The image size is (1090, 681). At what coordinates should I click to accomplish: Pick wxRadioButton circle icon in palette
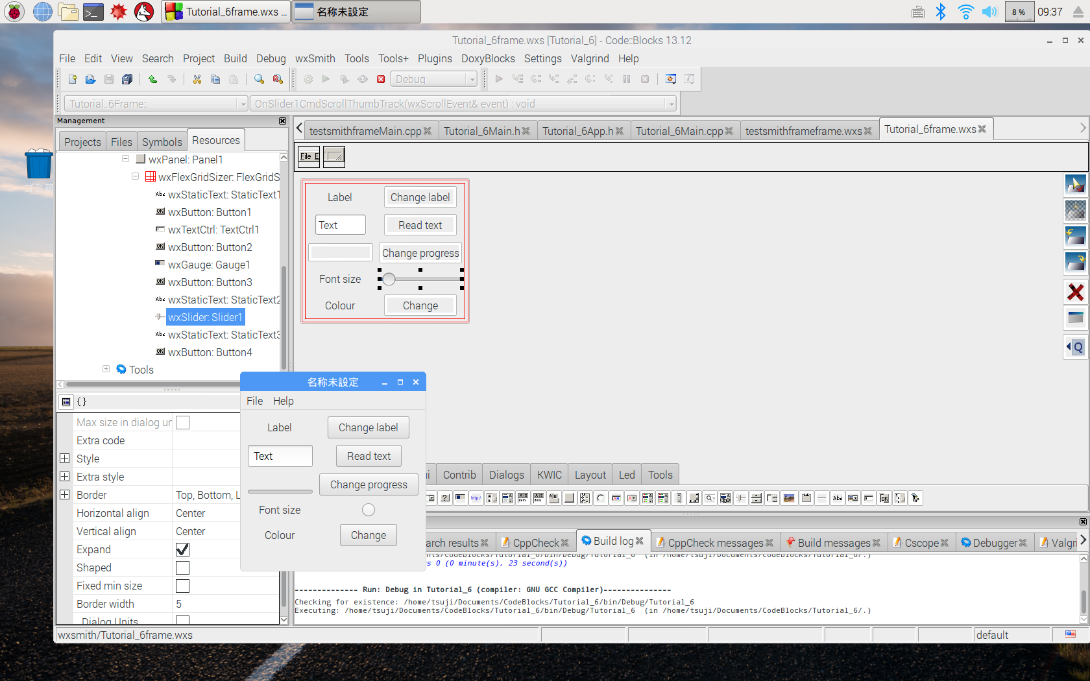(x=600, y=498)
